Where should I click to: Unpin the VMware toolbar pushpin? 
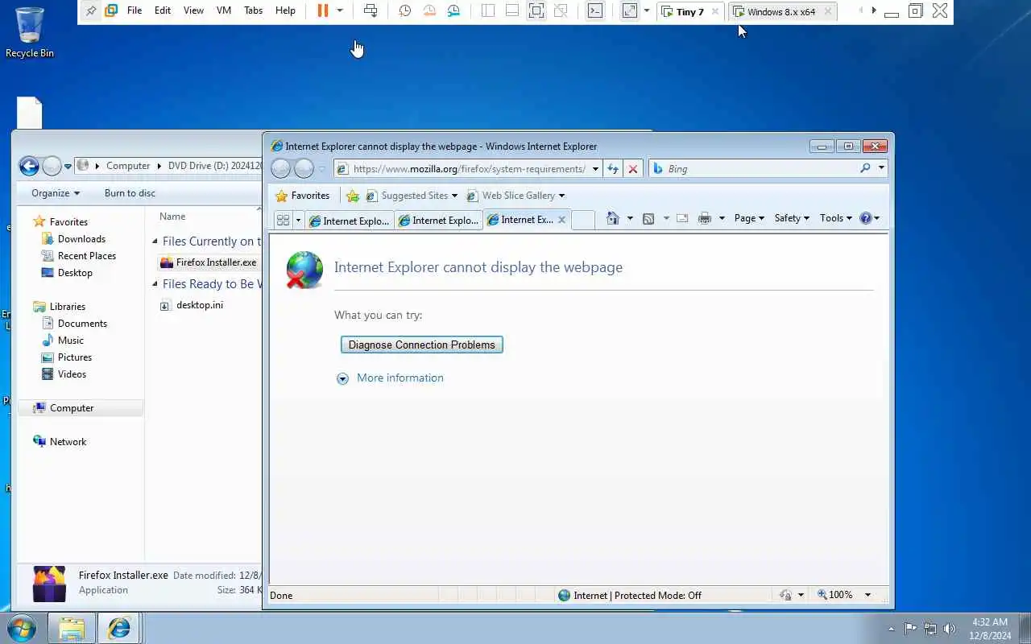coord(91,10)
